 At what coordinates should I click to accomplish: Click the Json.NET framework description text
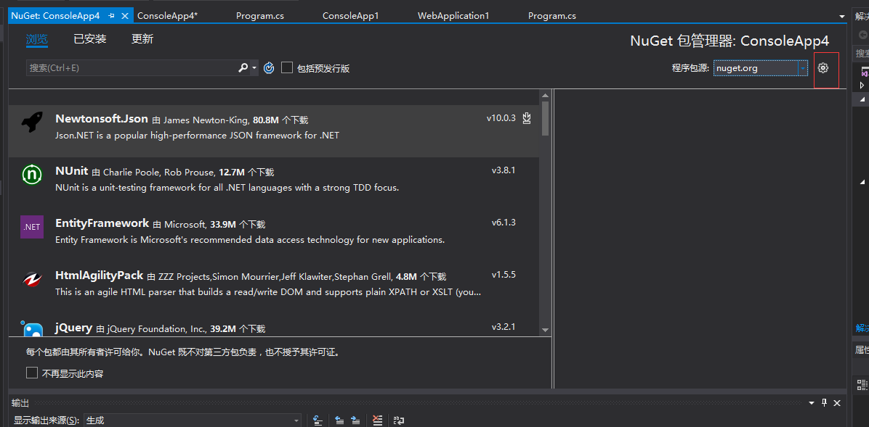click(198, 135)
